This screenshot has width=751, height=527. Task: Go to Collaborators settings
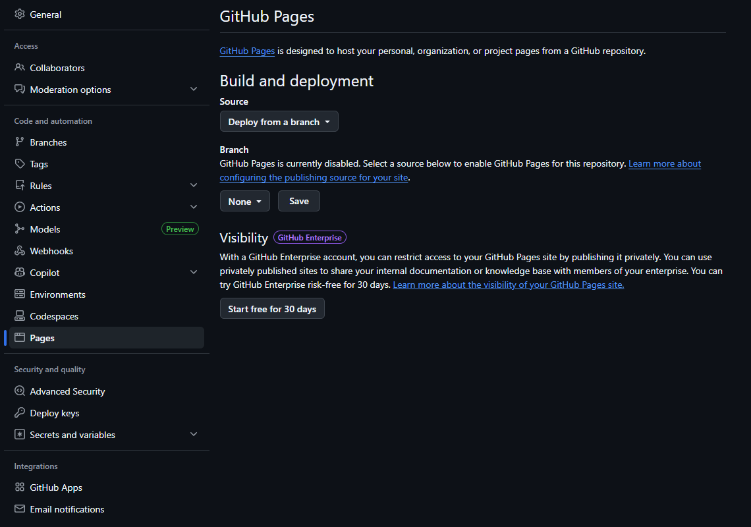coord(106,68)
